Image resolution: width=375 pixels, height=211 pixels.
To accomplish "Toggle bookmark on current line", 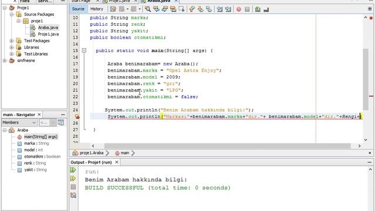I will point(209,9).
